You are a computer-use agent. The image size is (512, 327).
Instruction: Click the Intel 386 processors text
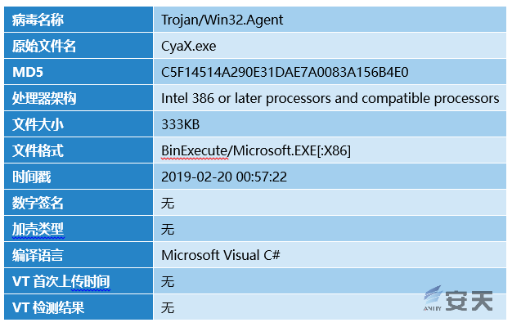click(x=330, y=99)
